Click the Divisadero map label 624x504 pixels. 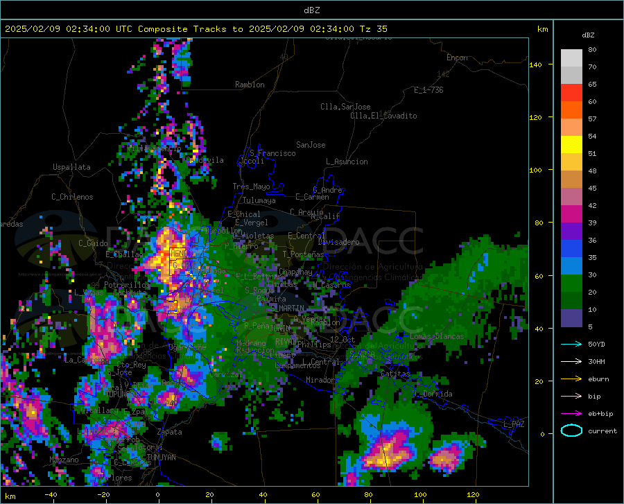338,242
